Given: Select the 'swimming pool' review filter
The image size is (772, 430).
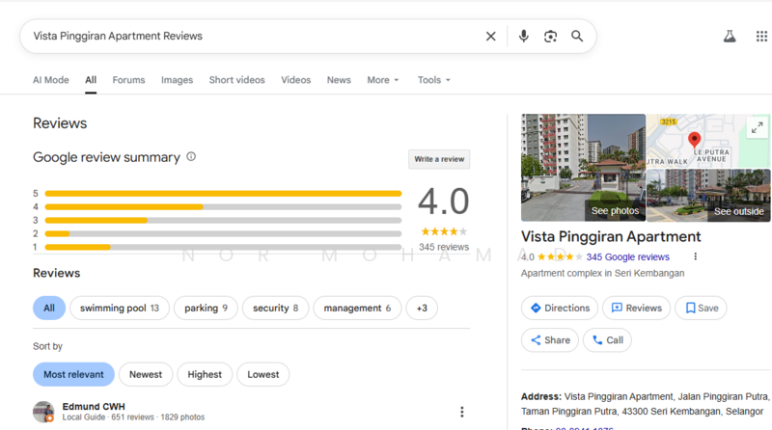Looking at the screenshot, I should pyautogui.click(x=119, y=309).
